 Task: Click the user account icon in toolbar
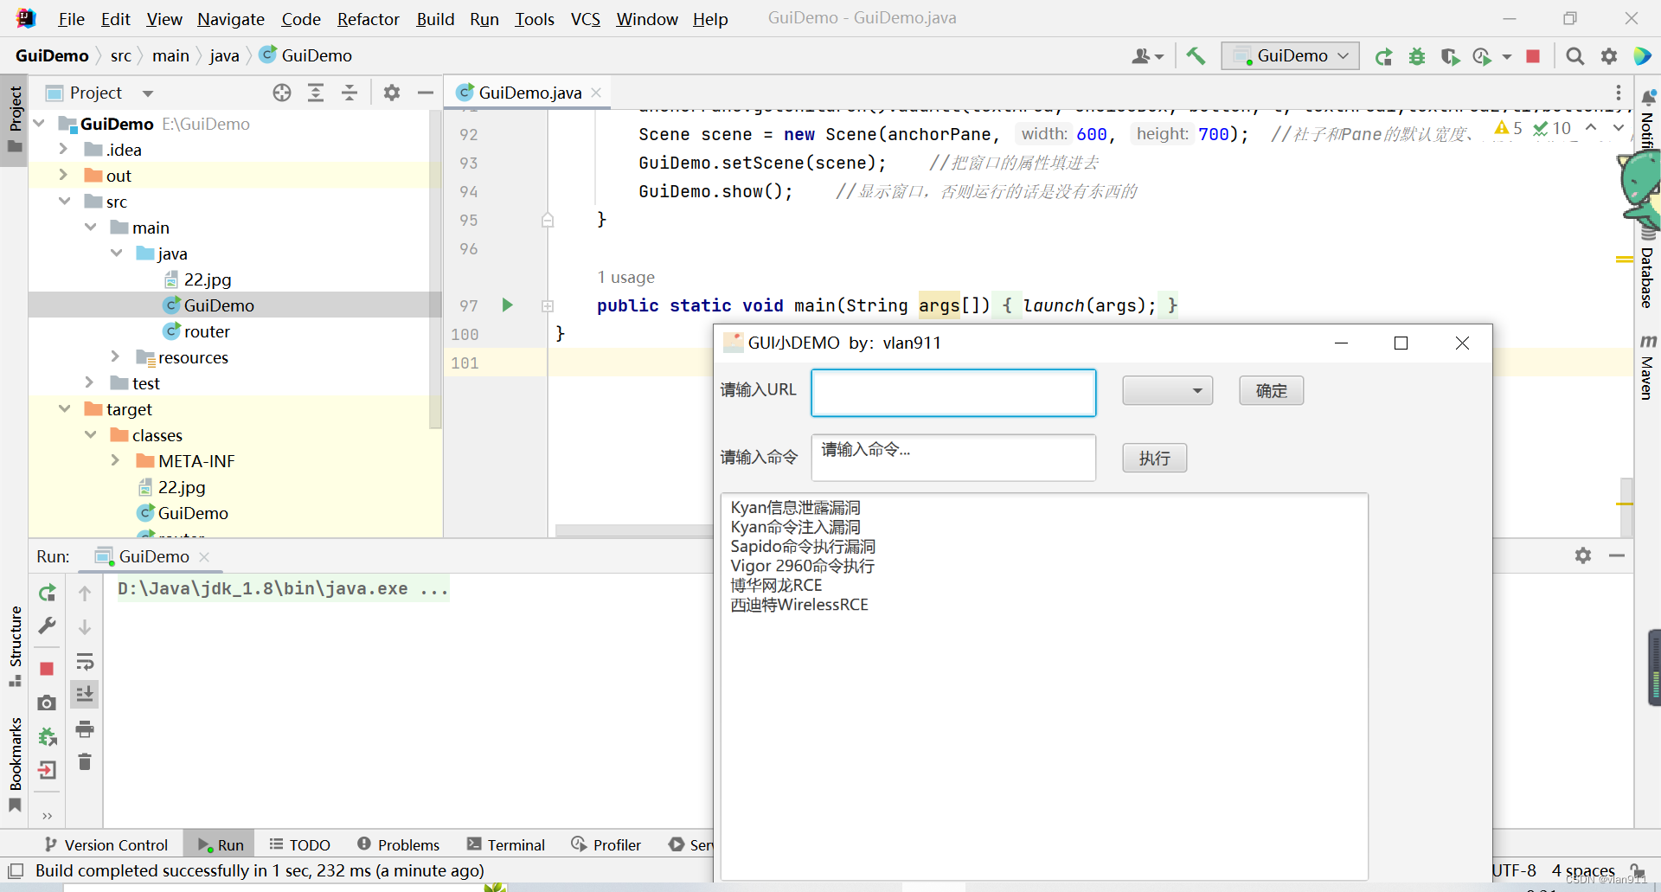tap(1147, 56)
